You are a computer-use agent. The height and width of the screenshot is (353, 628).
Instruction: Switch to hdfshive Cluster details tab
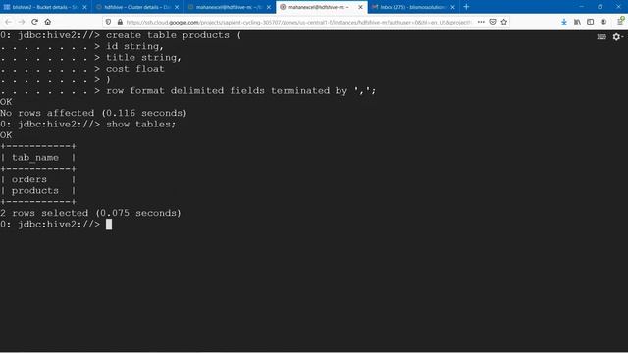click(137, 7)
